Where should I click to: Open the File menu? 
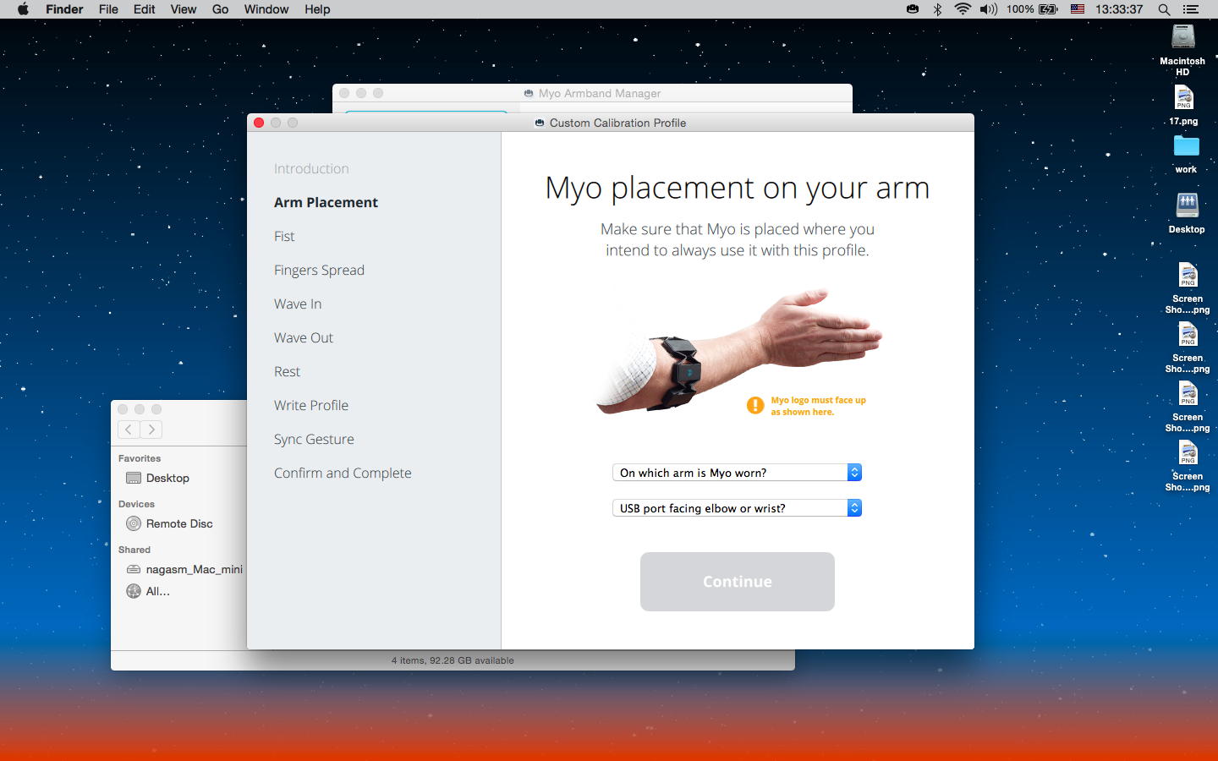coord(108,9)
